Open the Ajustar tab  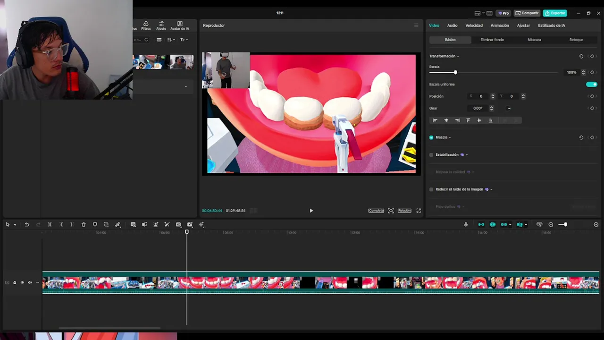pyautogui.click(x=523, y=25)
